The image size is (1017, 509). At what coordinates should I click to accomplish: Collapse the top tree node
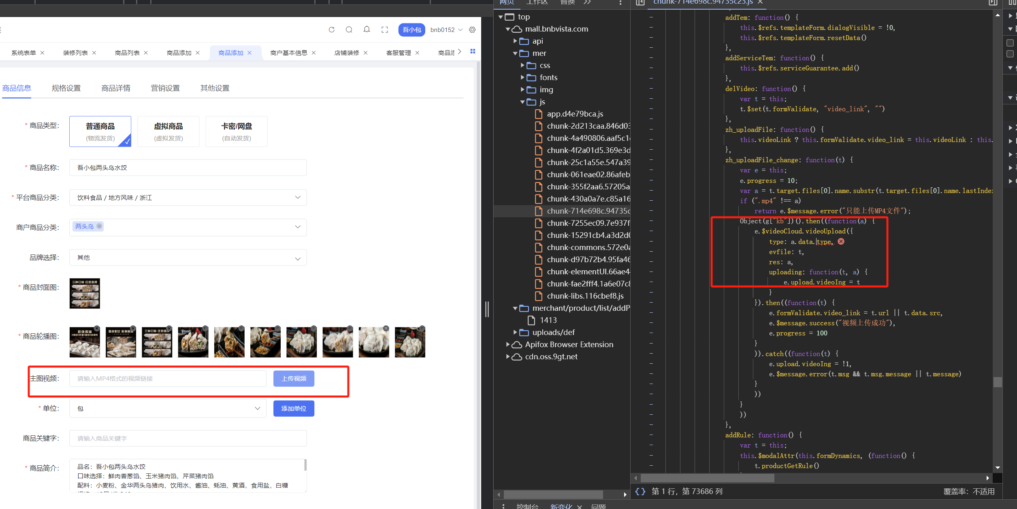point(501,17)
